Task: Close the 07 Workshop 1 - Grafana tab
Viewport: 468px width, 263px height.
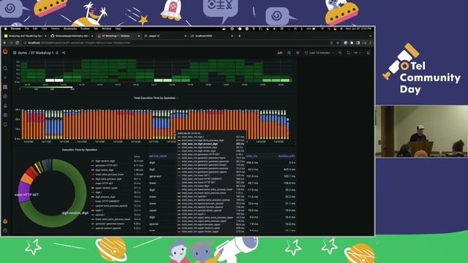Action: pyautogui.click(x=139, y=36)
